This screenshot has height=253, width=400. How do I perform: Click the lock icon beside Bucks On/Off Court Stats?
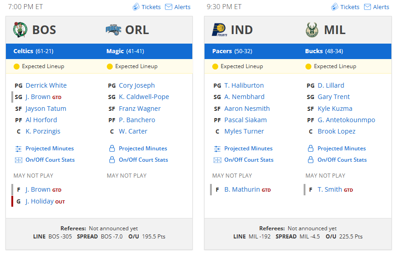[x=310, y=160]
